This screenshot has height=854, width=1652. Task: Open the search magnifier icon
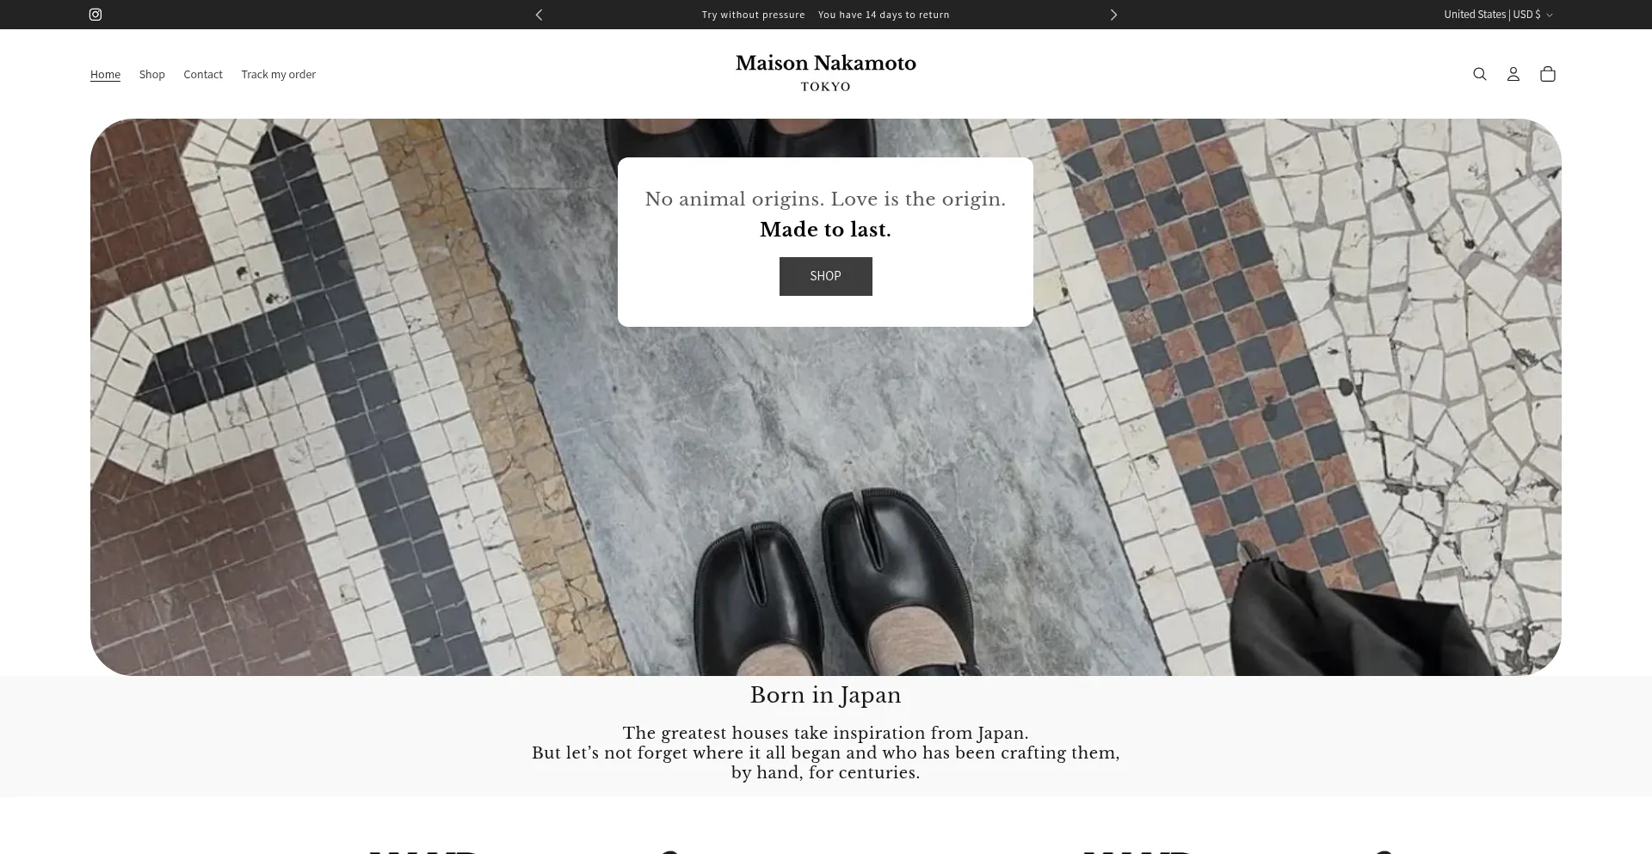point(1479,74)
